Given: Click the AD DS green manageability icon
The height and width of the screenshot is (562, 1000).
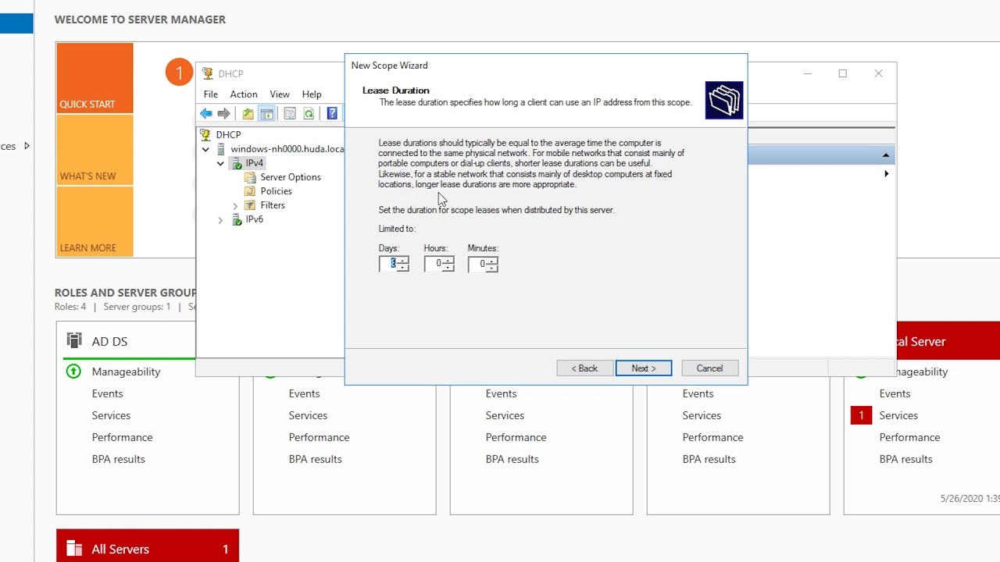Looking at the screenshot, I should pyautogui.click(x=73, y=372).
